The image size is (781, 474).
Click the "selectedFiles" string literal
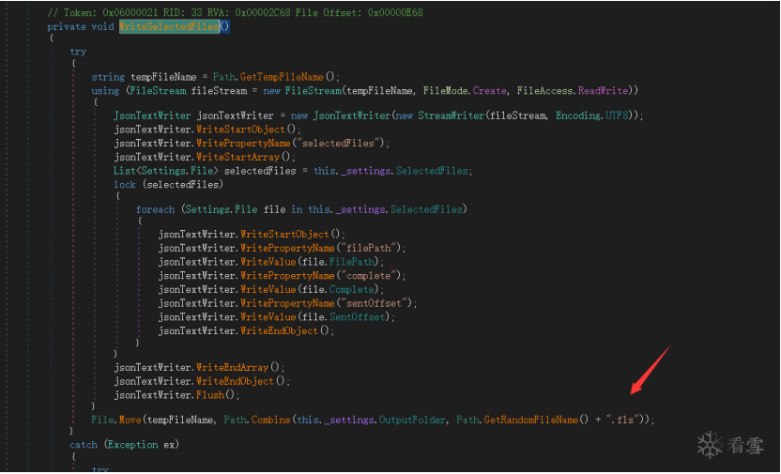(338, 143)
